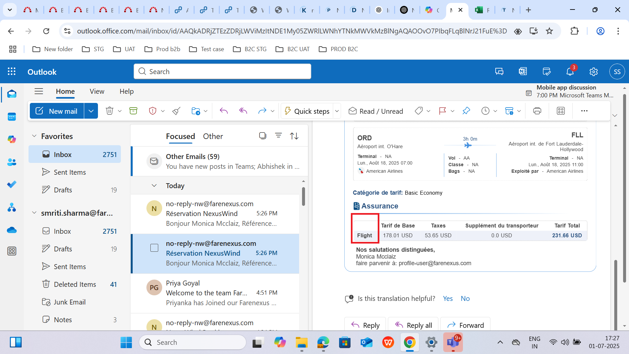The height and width of the screenshot is (354, 629).
Task: Open New mail dropdown arrow
Action: click(x=91, y=111)
